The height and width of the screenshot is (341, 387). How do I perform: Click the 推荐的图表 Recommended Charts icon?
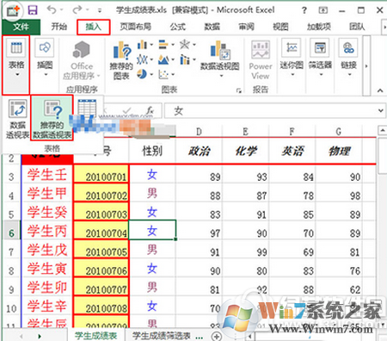point(121,60)
